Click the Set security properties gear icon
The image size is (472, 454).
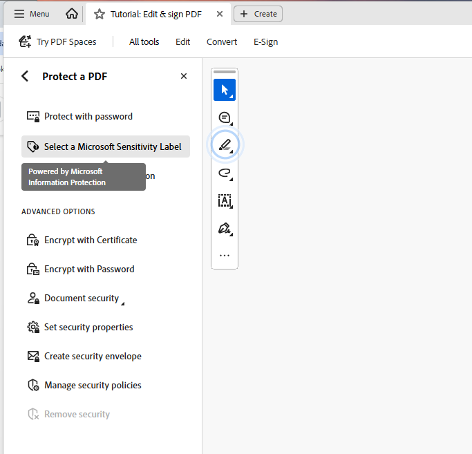[x=33, y=327]
